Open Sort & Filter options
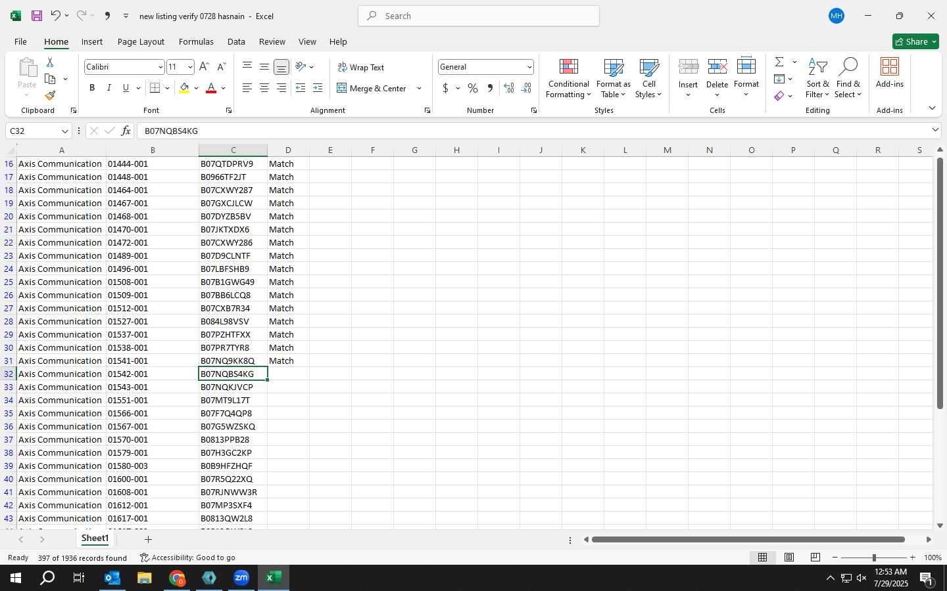Screen dimensions: 947x591 click(x=817, y=79)
